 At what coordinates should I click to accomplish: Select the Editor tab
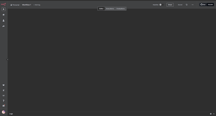101,9
